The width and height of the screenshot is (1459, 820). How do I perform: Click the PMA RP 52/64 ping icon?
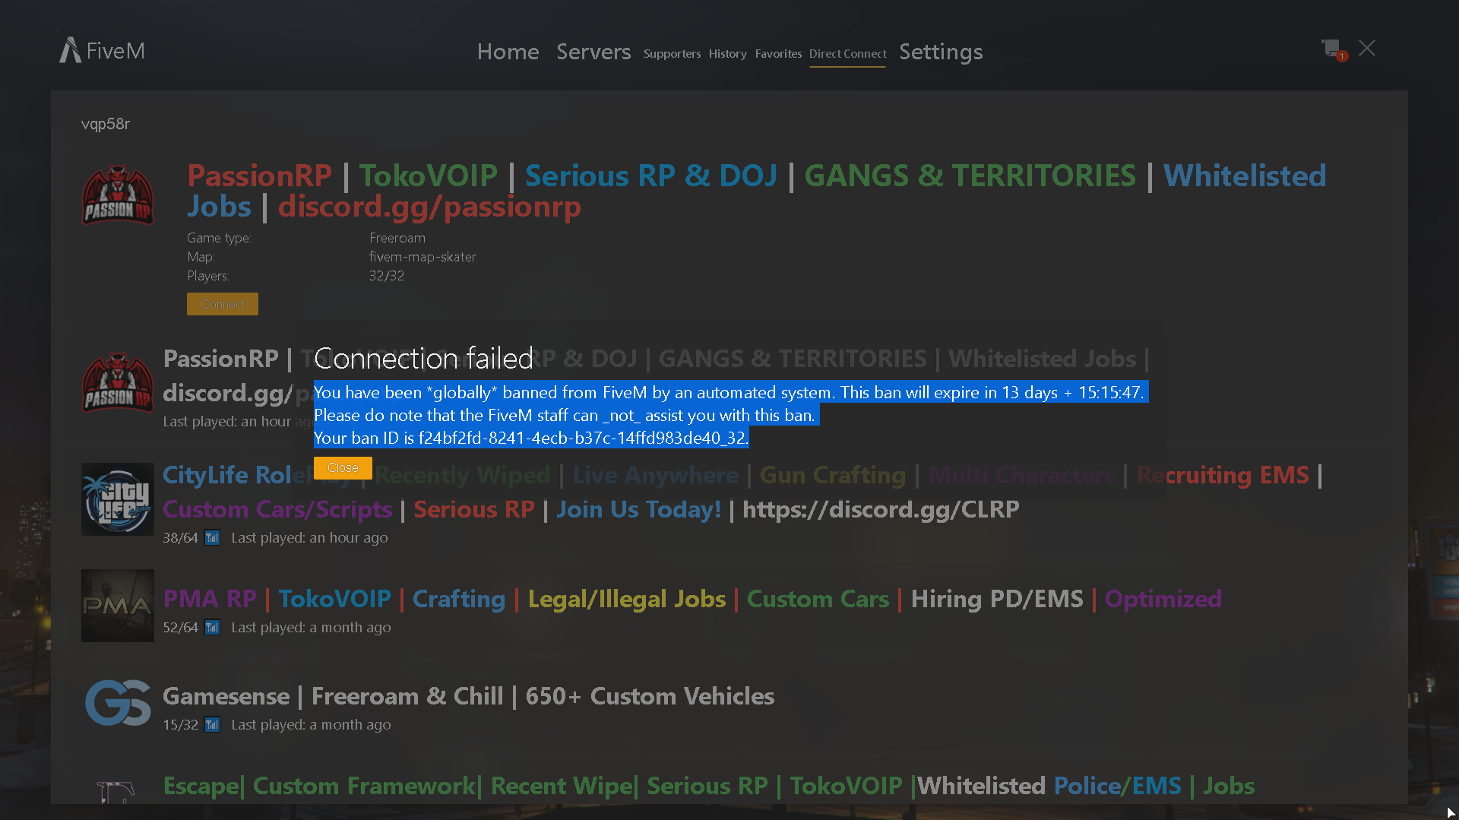click(x=212, y=628)
